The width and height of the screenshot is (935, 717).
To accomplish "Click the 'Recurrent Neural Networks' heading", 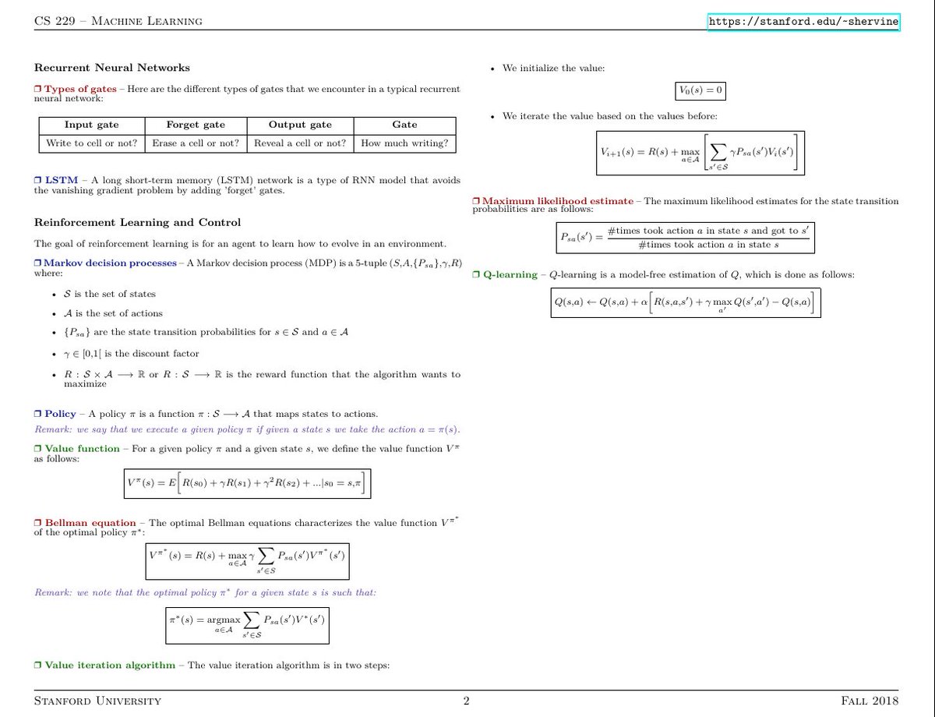I will (x=112, y=68).
